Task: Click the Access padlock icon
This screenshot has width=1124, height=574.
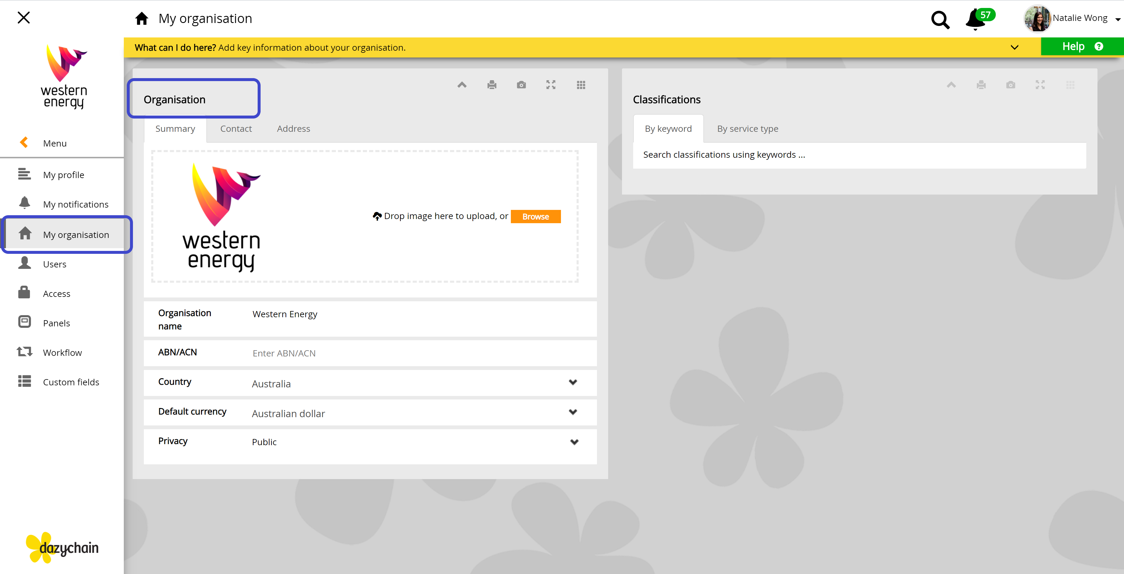Action: (24, 292)
